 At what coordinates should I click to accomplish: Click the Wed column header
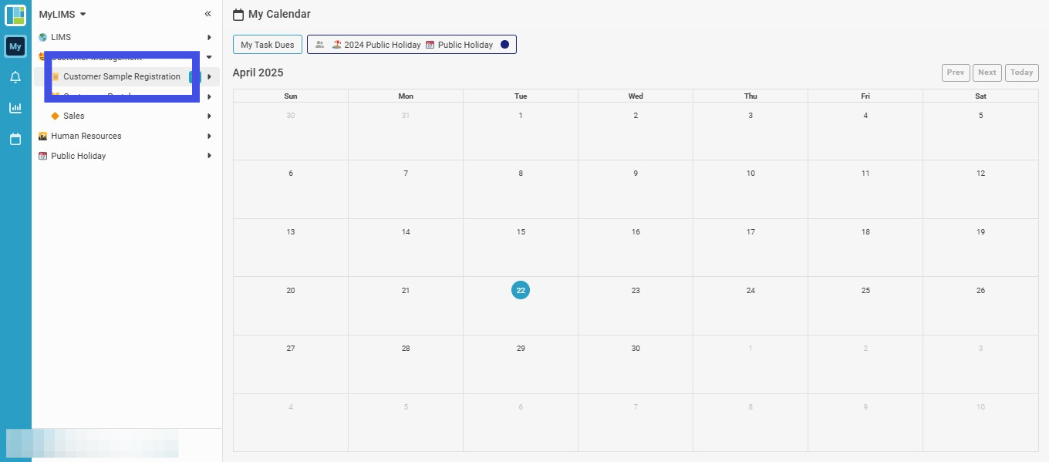[636, 96]
